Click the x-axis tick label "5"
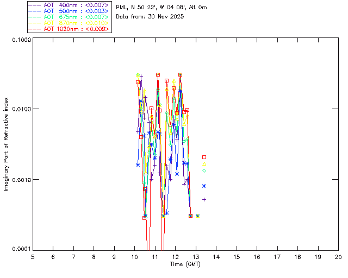 click(33, 257)
